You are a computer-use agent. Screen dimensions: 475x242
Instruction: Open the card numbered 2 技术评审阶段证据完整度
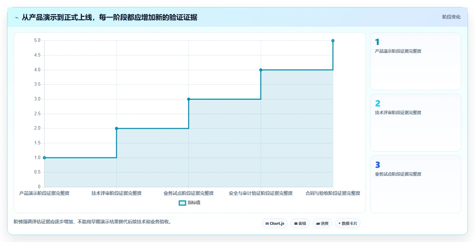[415, 123]
